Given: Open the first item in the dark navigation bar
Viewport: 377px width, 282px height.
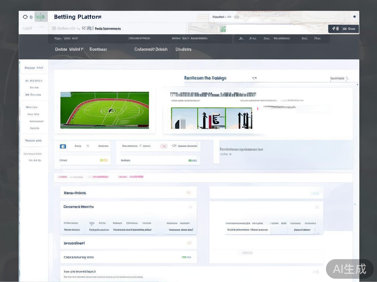Looking at the screenshot, I should 69,49.
